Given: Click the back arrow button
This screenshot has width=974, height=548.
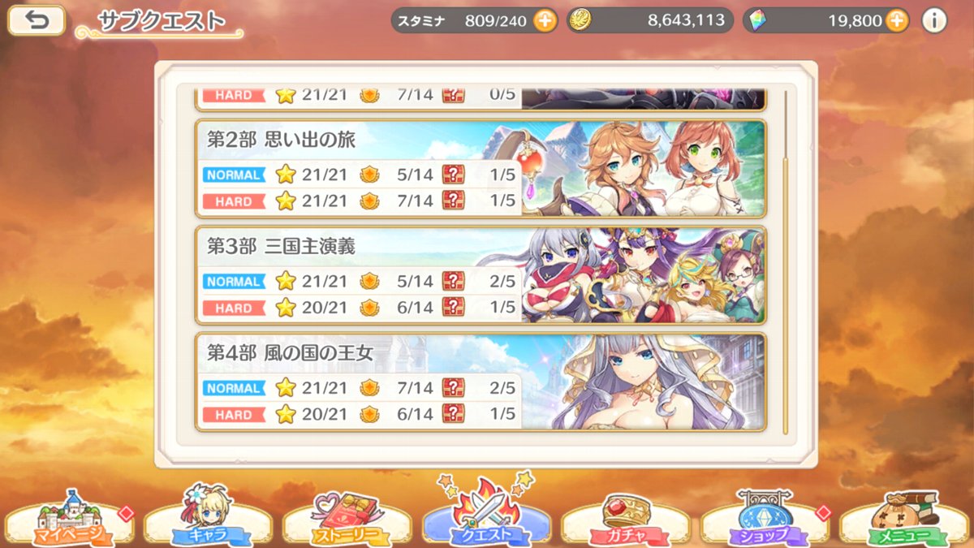Looking at the screenshot, I should tap(37, 20).
